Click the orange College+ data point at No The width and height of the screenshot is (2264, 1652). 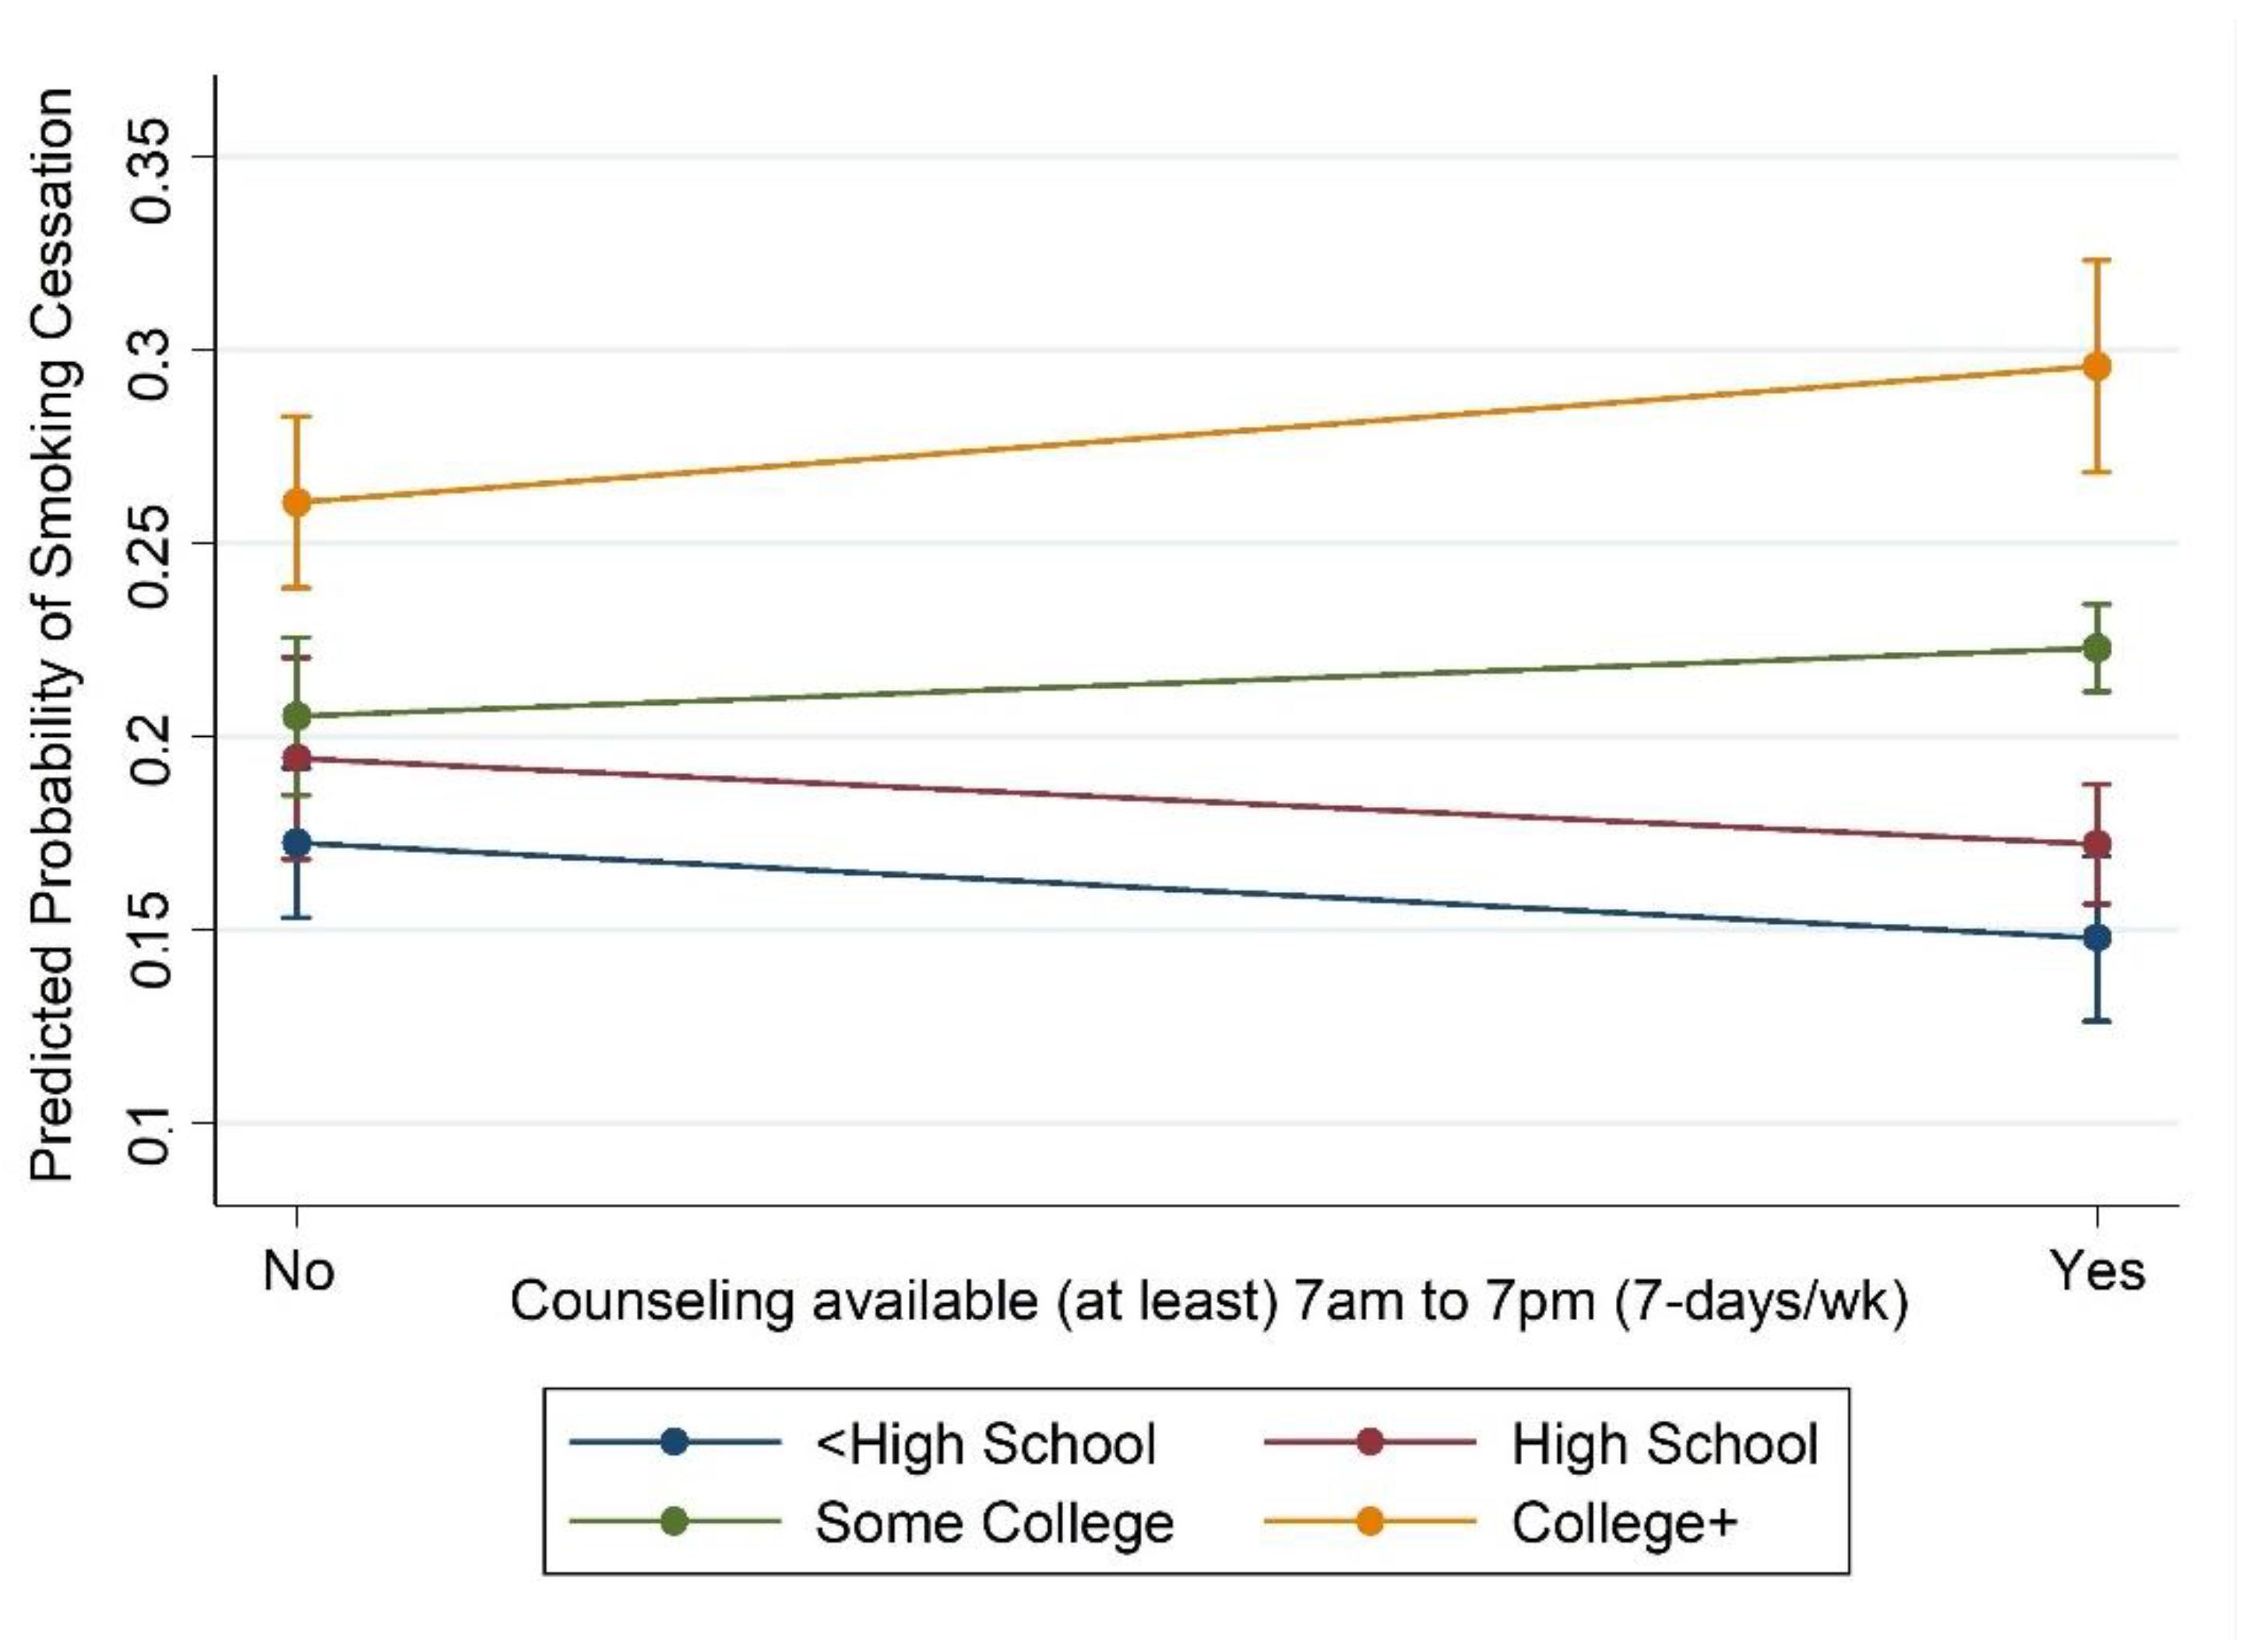[x=297, y=502]
